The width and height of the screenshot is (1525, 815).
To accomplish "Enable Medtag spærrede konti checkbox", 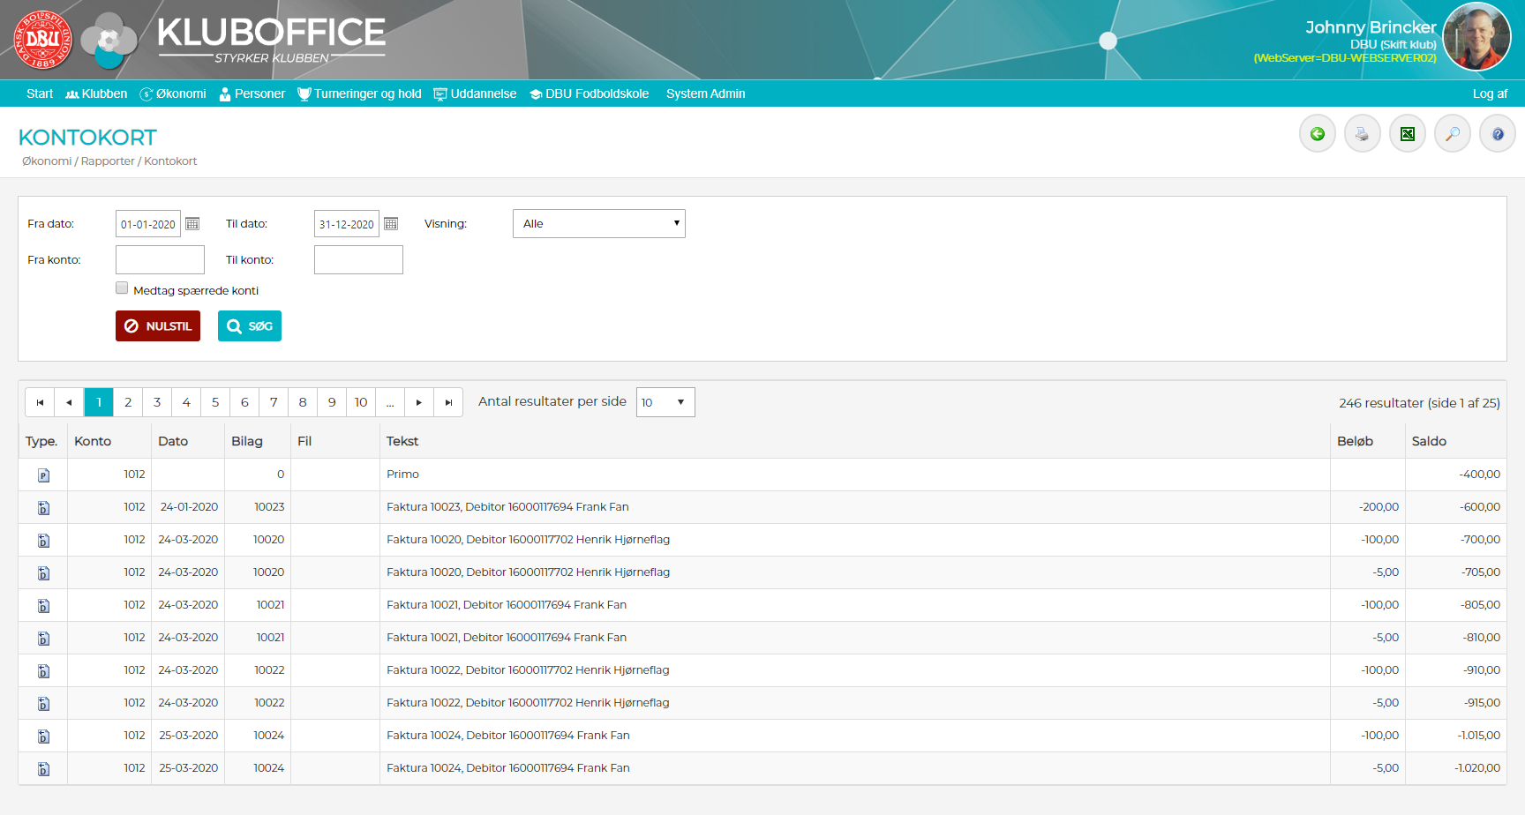I will (122, 288).
